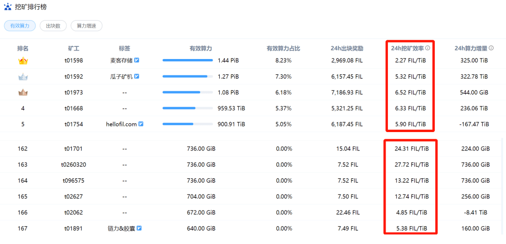The image size is (506, 244).
Task: Open miner t0260320 details
Action: 74,164
